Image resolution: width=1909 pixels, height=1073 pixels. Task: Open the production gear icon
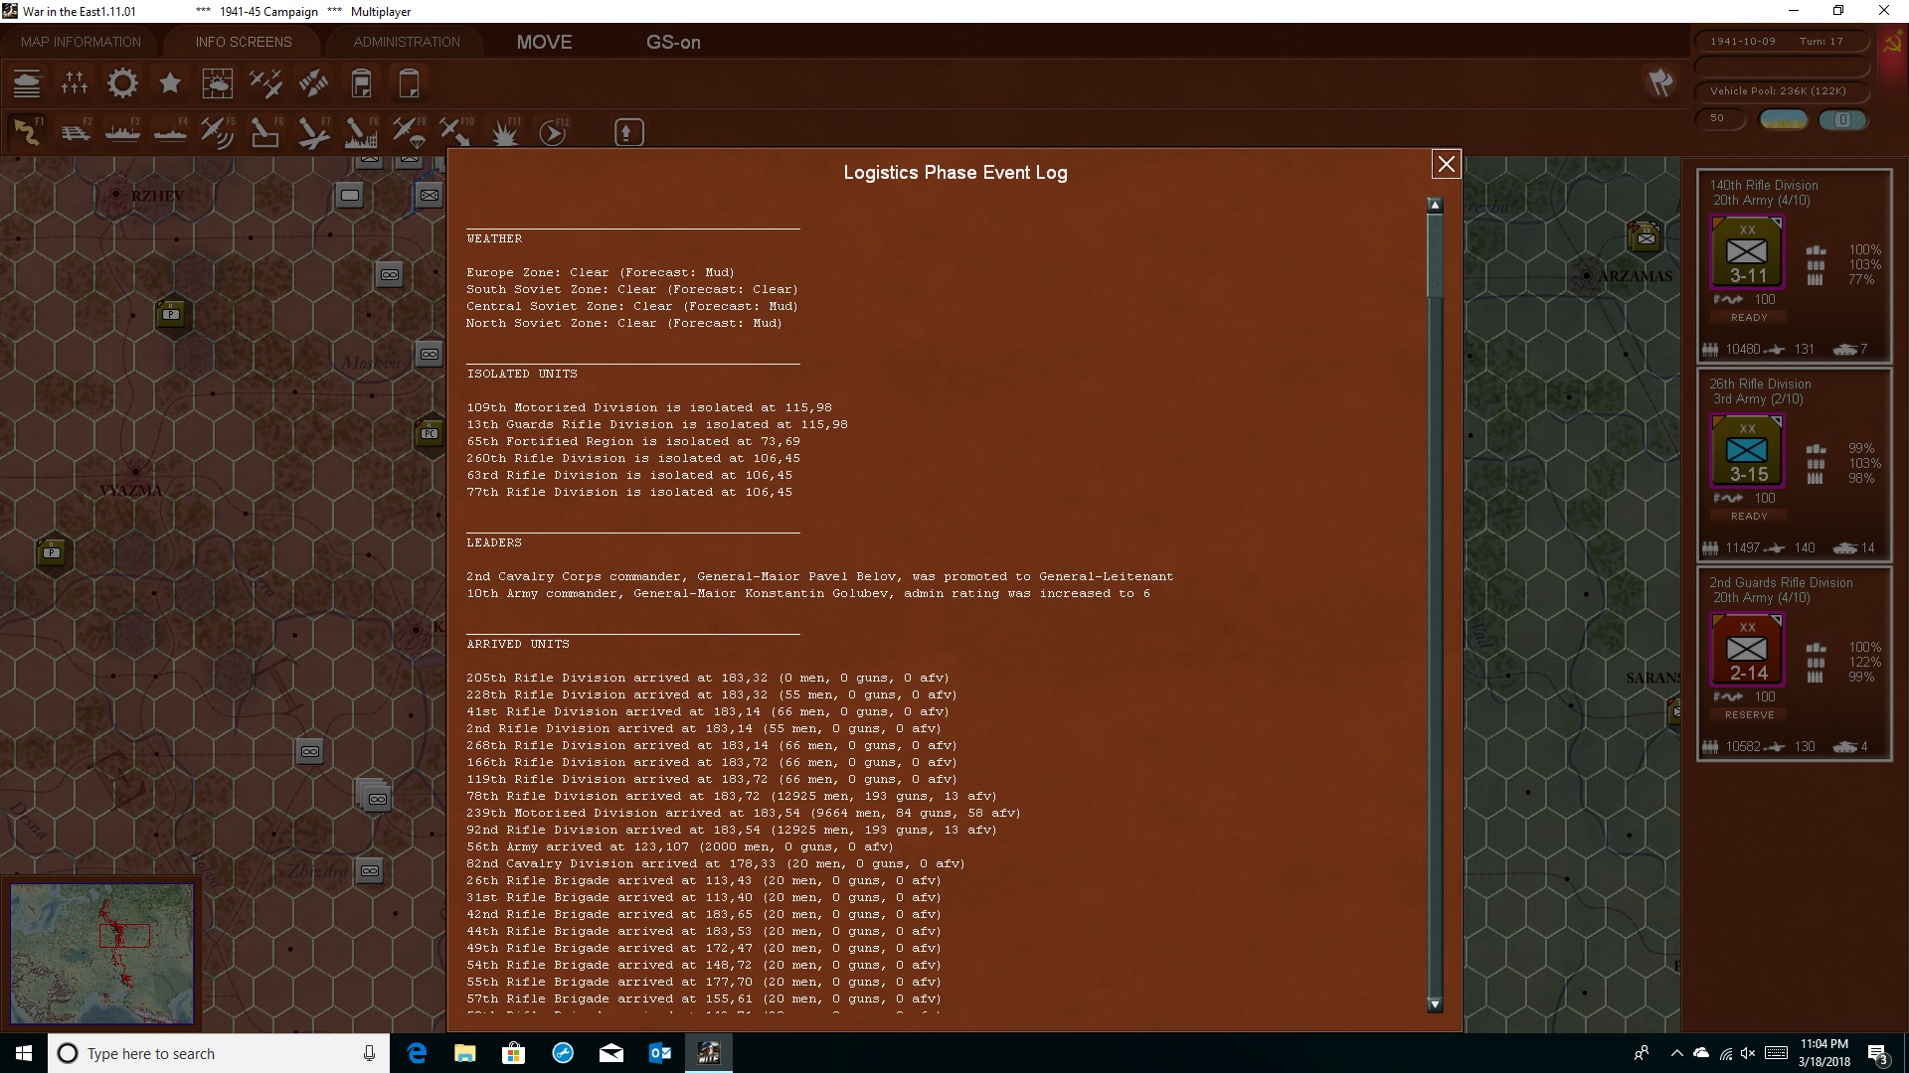122,83
